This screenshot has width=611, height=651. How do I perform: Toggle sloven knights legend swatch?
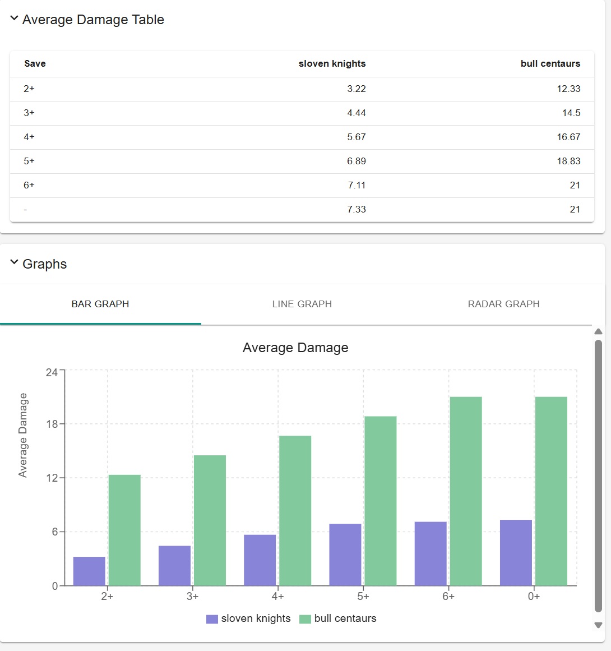point(212,619)
